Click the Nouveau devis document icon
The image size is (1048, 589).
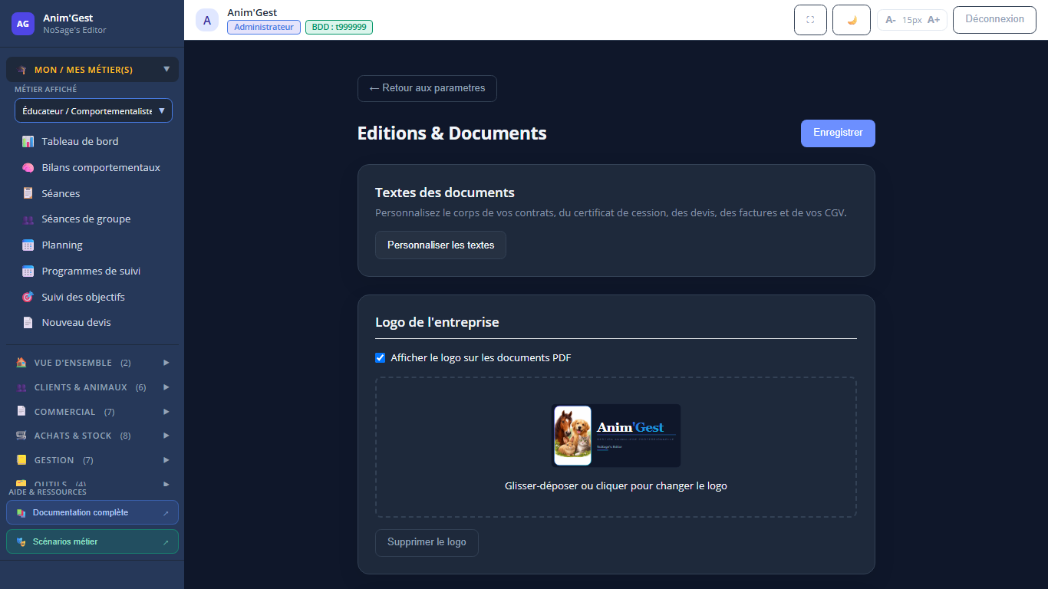coord(28,323)
